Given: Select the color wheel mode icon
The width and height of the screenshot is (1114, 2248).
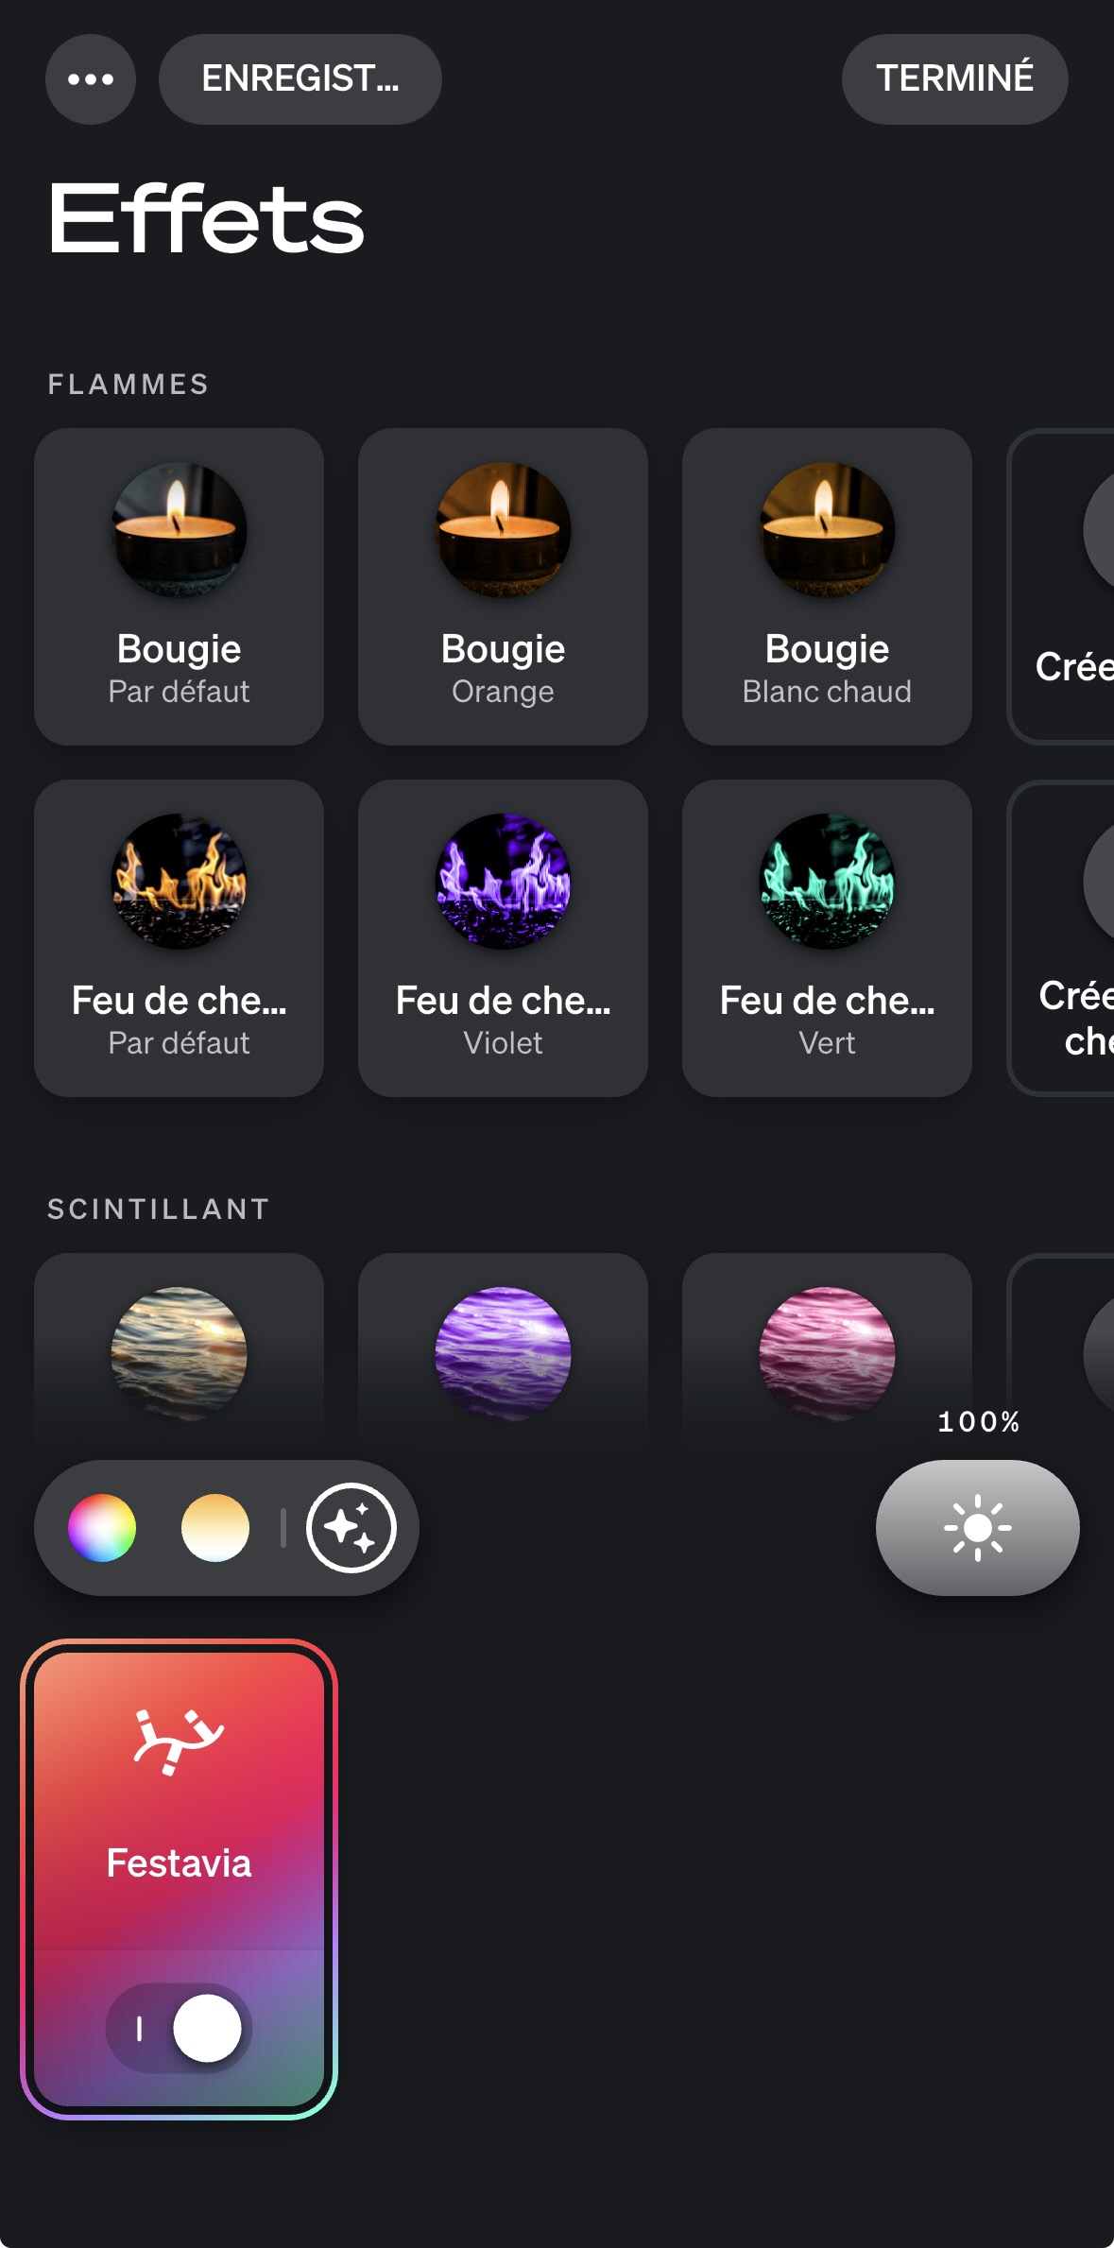Looking at the screenshot, I should 102,1528.
